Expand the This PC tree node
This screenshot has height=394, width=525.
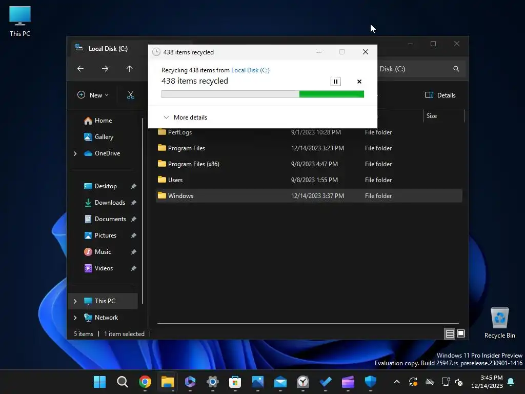coord(75,301)
